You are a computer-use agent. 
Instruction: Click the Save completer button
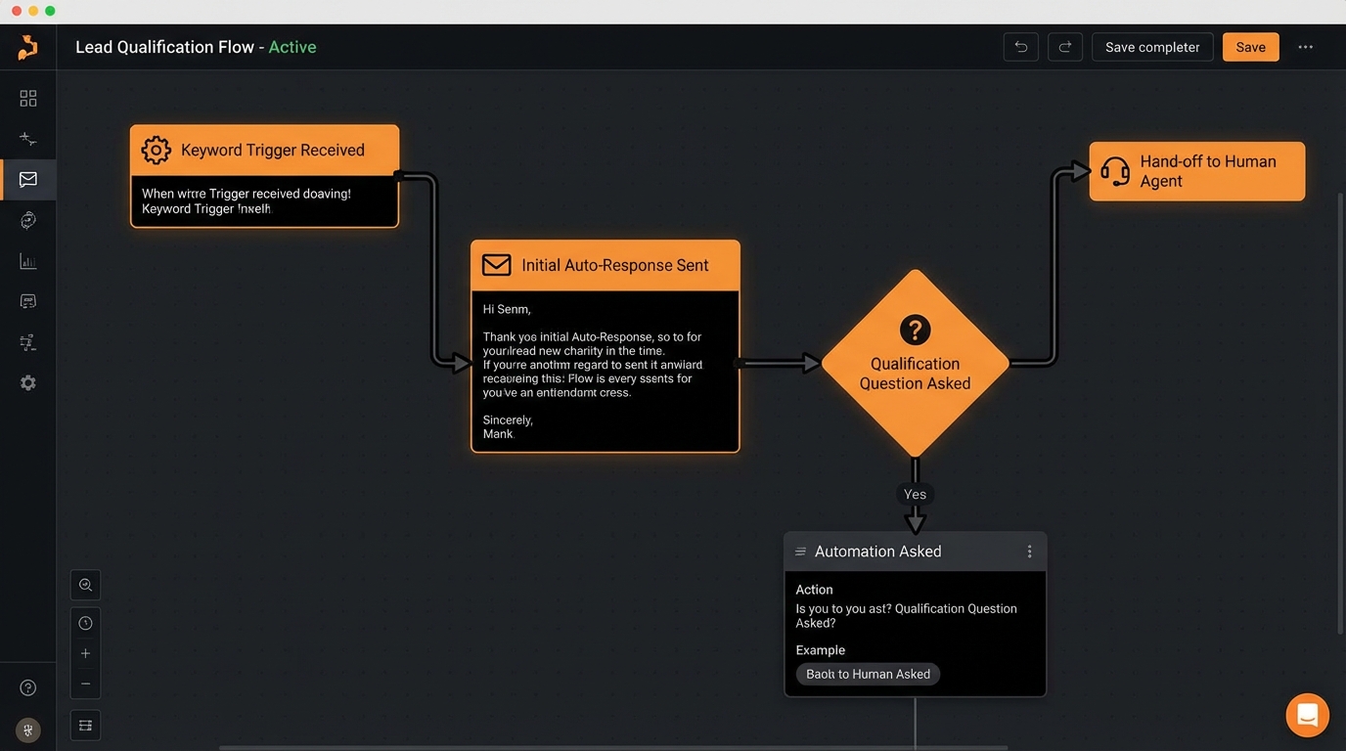pos(1152,47)
